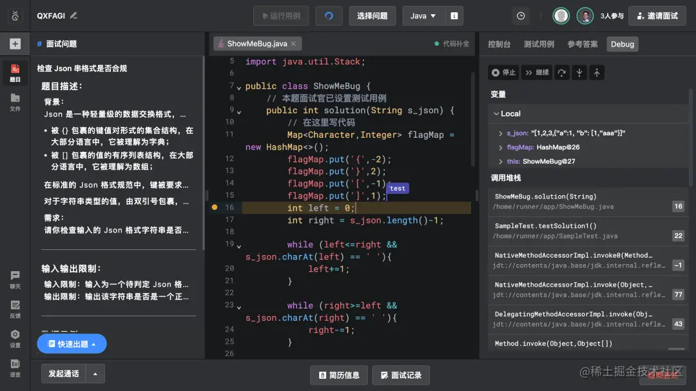Open the Java language dropdown
This screenshot has height=391, width=696.
(x=423, y=15)
